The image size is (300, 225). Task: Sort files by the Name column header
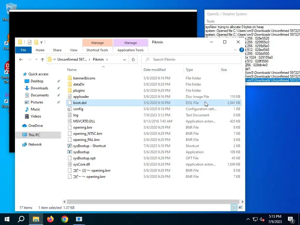[x=72, y=70]
